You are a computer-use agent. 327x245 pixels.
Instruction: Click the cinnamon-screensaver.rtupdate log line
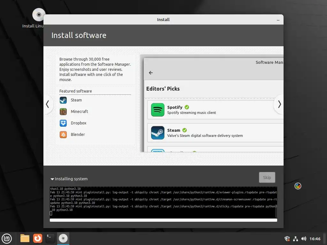pos(163,201)
